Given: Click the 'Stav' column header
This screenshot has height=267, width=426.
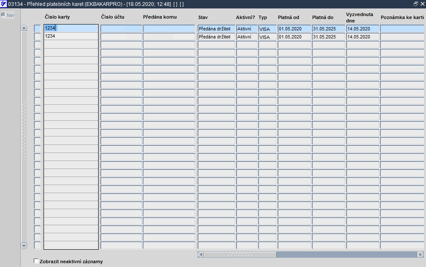Looking at the screenshot, I should click(x=203, y=17).
